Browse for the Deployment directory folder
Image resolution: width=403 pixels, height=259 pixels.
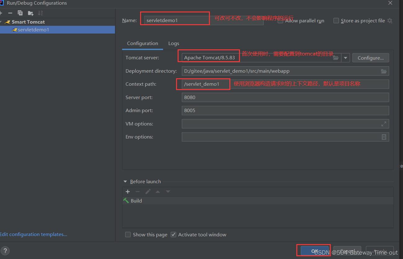384,71
